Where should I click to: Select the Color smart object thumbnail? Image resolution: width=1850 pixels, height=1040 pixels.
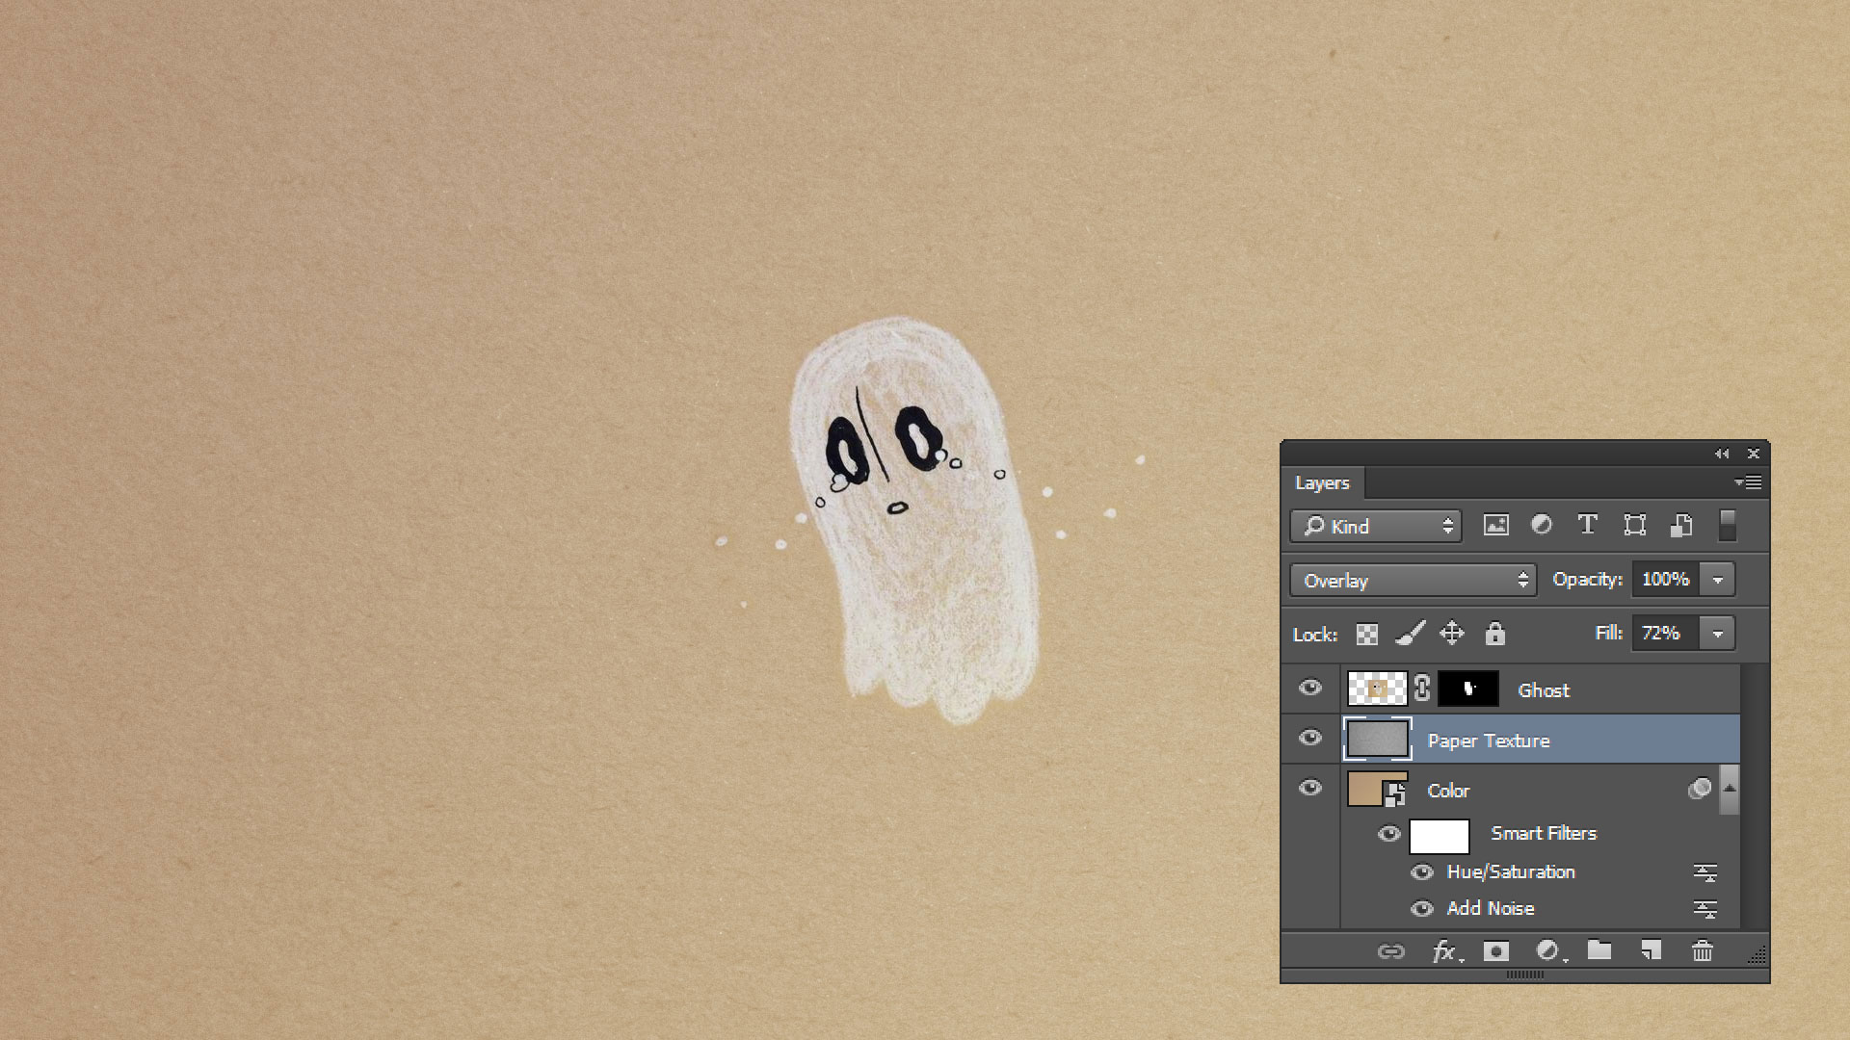click(1378, 790)
